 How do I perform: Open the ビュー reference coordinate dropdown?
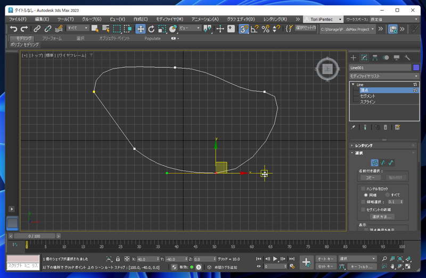190,28
